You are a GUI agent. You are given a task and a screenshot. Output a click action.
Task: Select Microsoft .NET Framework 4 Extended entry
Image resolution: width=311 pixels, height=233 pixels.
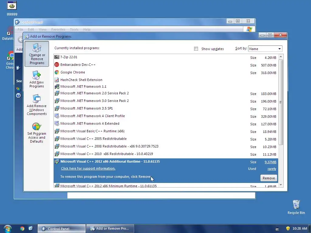(x=166, y=124)
